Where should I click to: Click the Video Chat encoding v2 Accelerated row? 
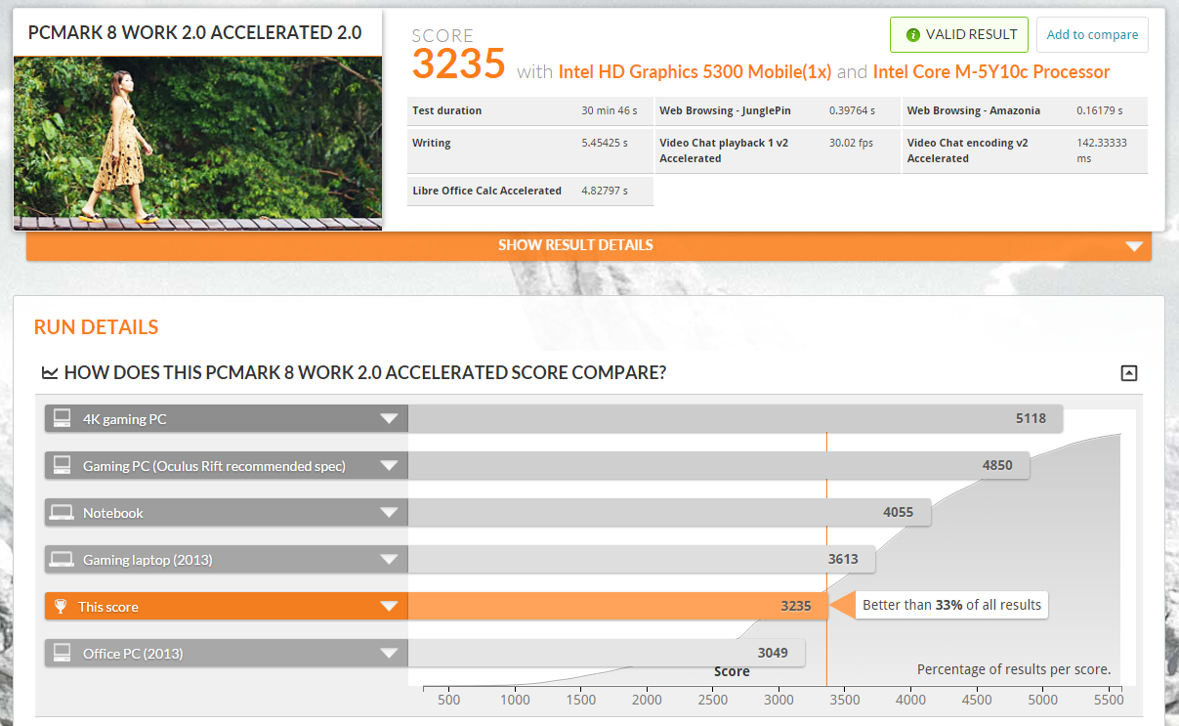[x=1025, y=150]
